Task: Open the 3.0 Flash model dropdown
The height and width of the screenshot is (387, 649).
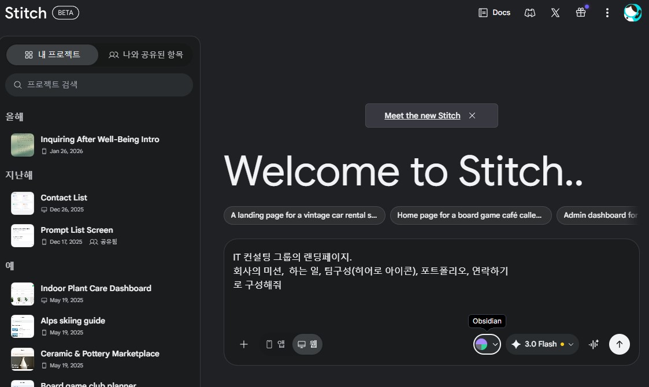Action: (x=542, y=344)
